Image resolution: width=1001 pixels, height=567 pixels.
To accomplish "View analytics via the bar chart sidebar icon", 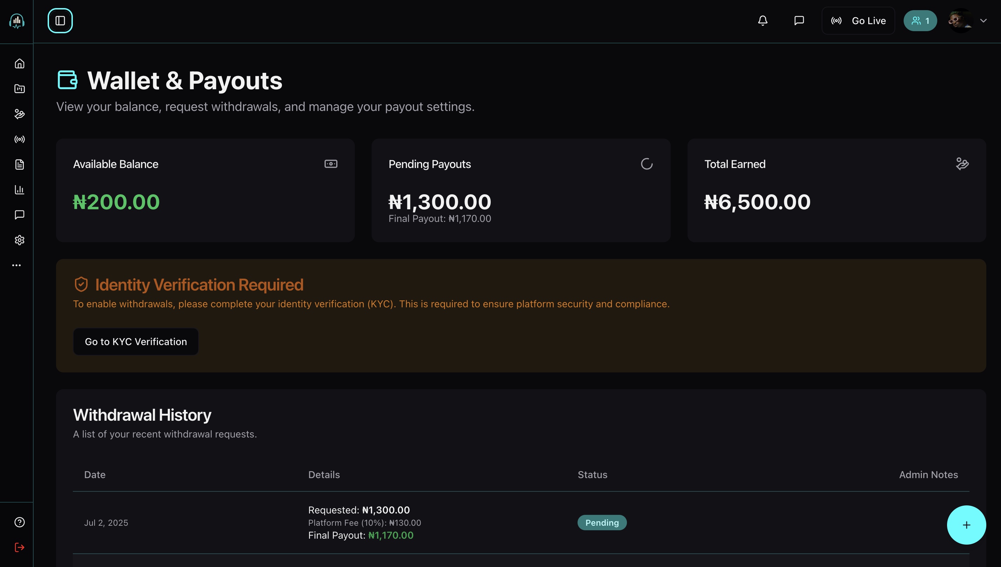I will [x=19, y=190].
